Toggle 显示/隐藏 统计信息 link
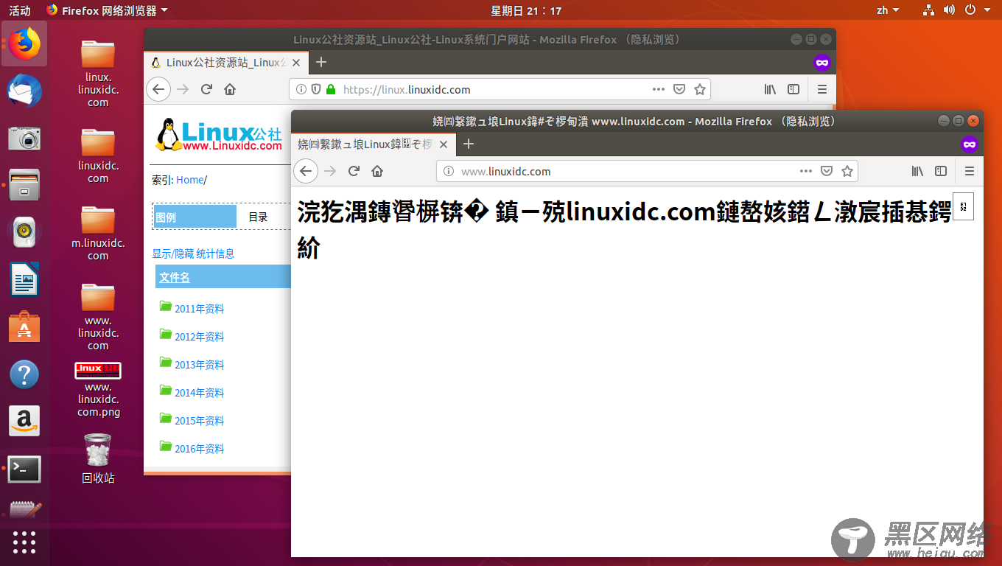This screenshot has height=566, width=1002. click(193, 254)
